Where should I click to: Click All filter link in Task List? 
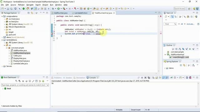point(182,24)
